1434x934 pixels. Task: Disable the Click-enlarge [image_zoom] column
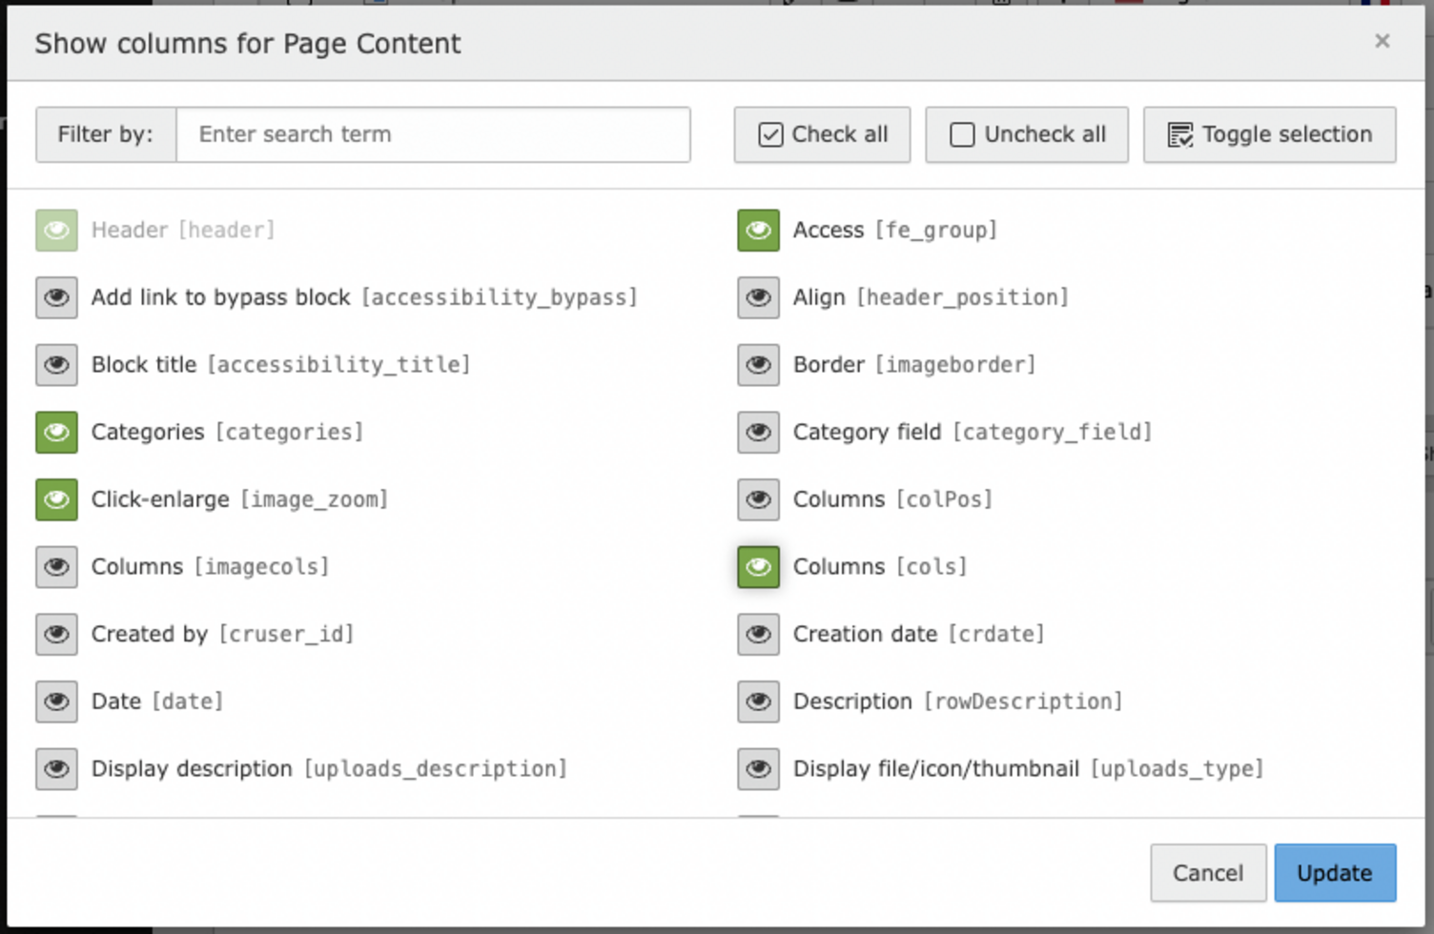pos(56,499)
